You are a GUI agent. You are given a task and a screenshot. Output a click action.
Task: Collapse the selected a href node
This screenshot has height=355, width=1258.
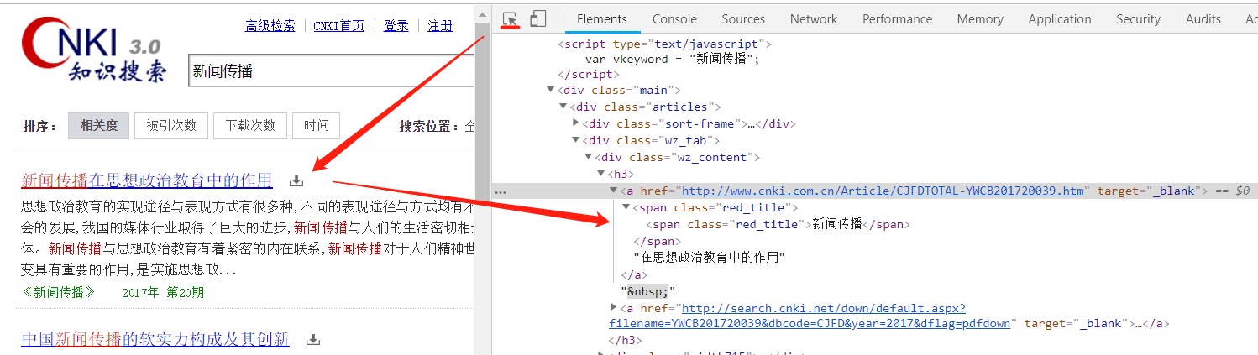coord(614,191)
